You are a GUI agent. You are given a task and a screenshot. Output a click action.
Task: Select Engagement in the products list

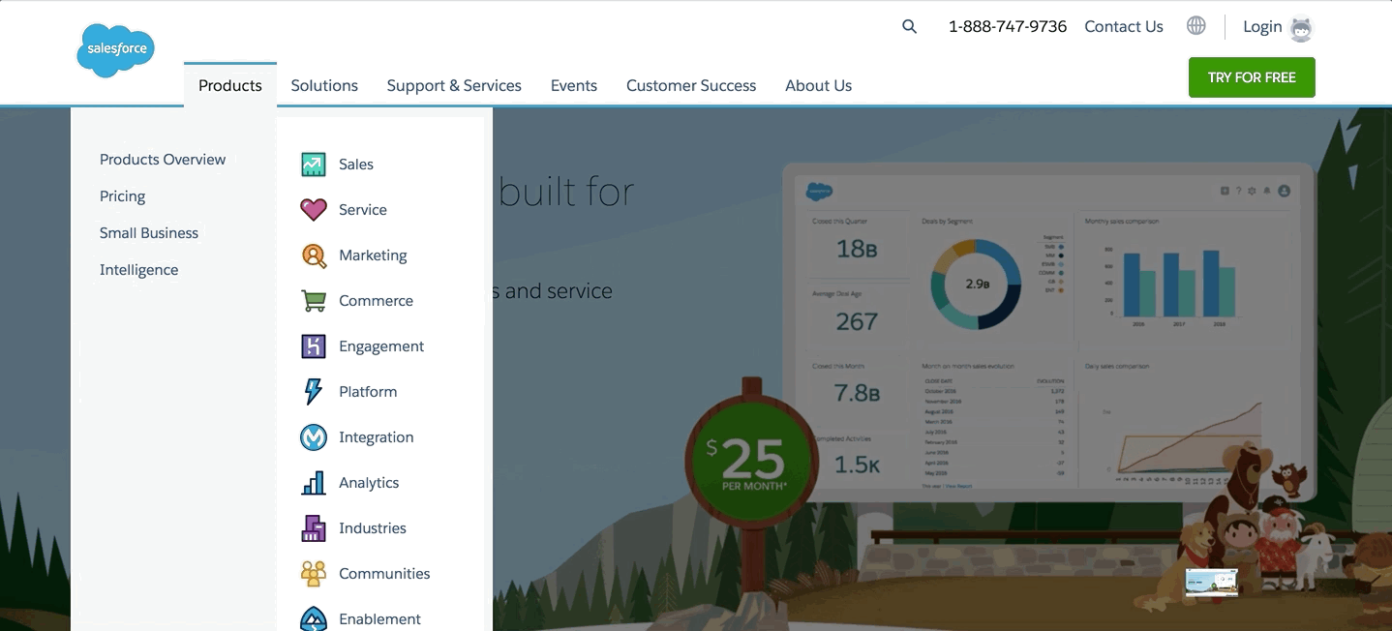pos(381,346)
